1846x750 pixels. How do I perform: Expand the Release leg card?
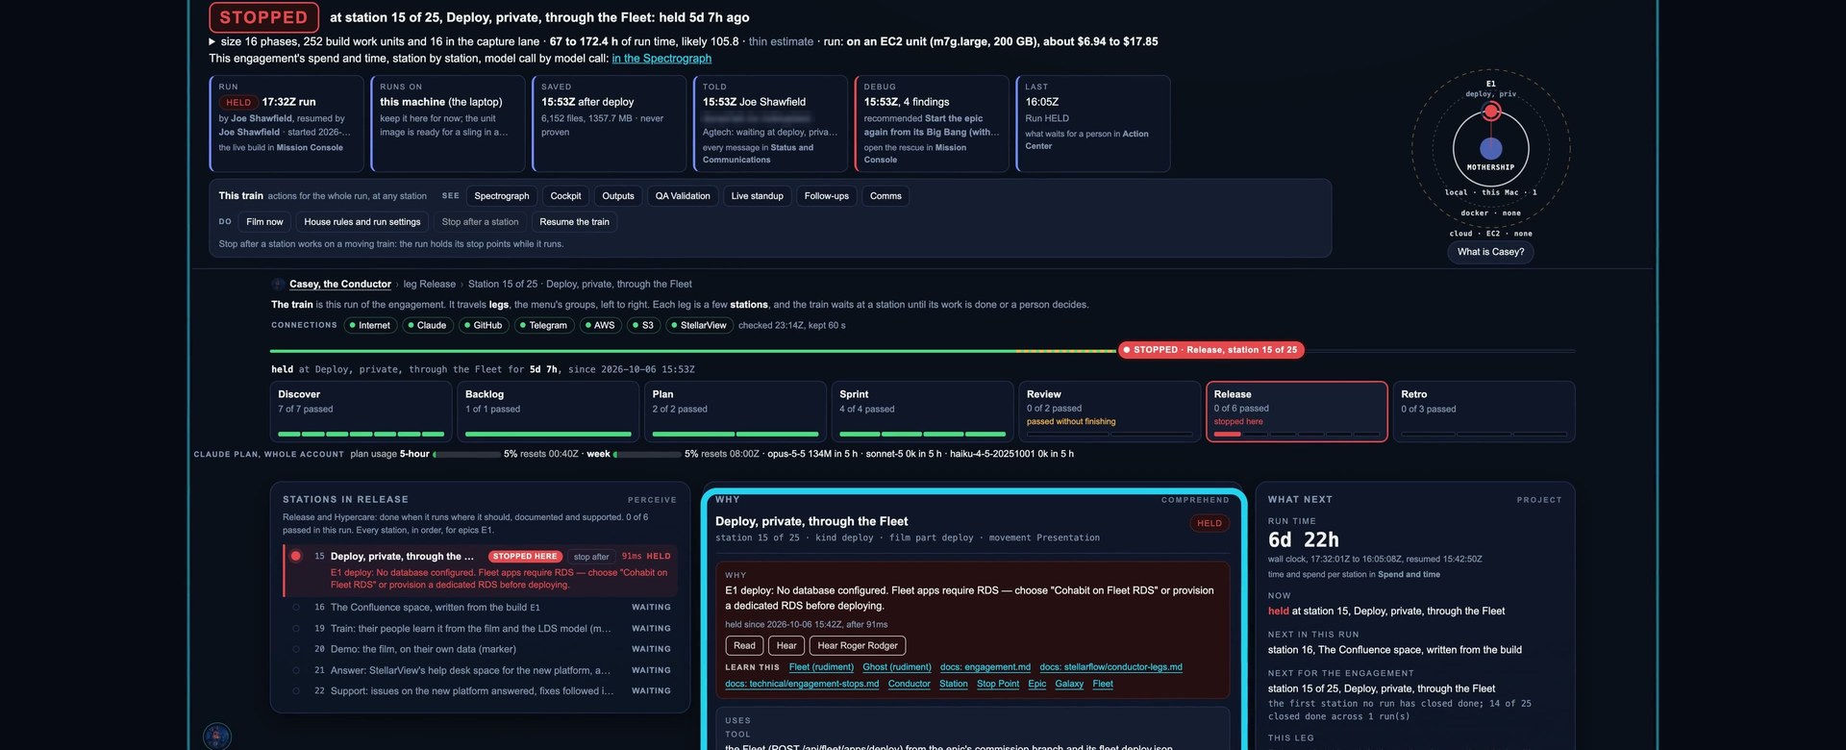(1296, 412)
